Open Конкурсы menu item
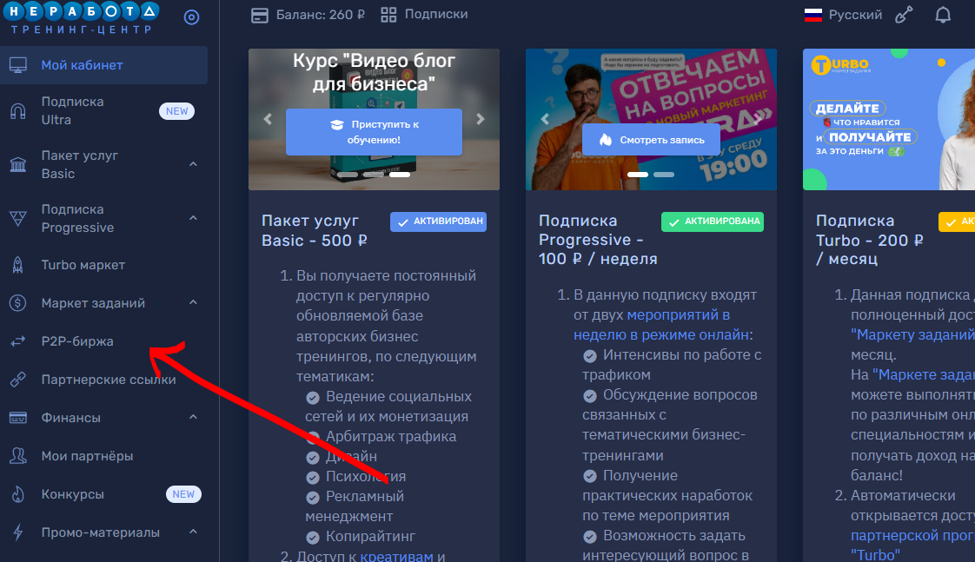Image resolution: width=975 pixels, height=562 pixels. [x=103, y=494]
